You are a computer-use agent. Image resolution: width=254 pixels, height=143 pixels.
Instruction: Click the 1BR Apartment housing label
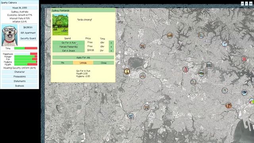click(x=28, y=33)
